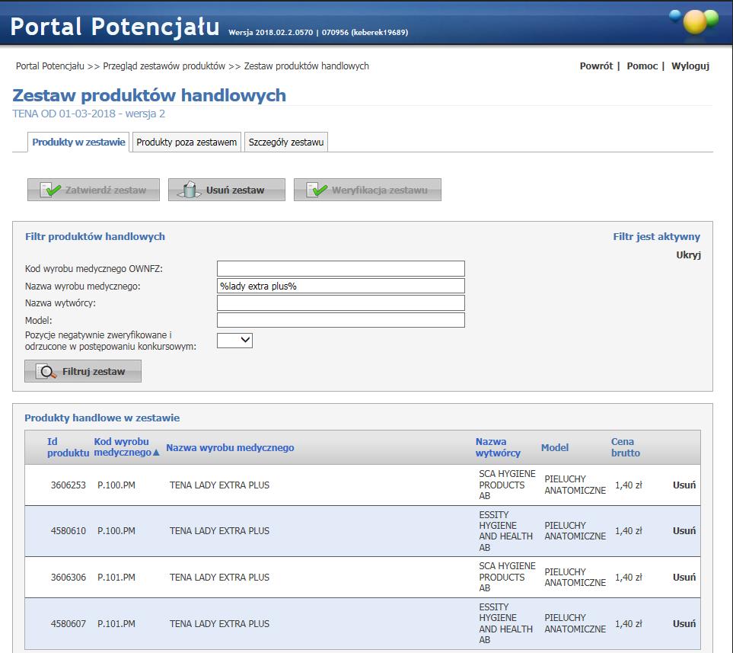Open Przegląd zestawów produktów breadcrumb

(164, 66)
